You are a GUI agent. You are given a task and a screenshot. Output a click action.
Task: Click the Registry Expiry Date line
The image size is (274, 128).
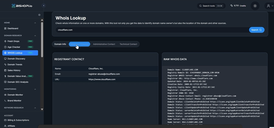pyautogui.click(x=191, y=87)
